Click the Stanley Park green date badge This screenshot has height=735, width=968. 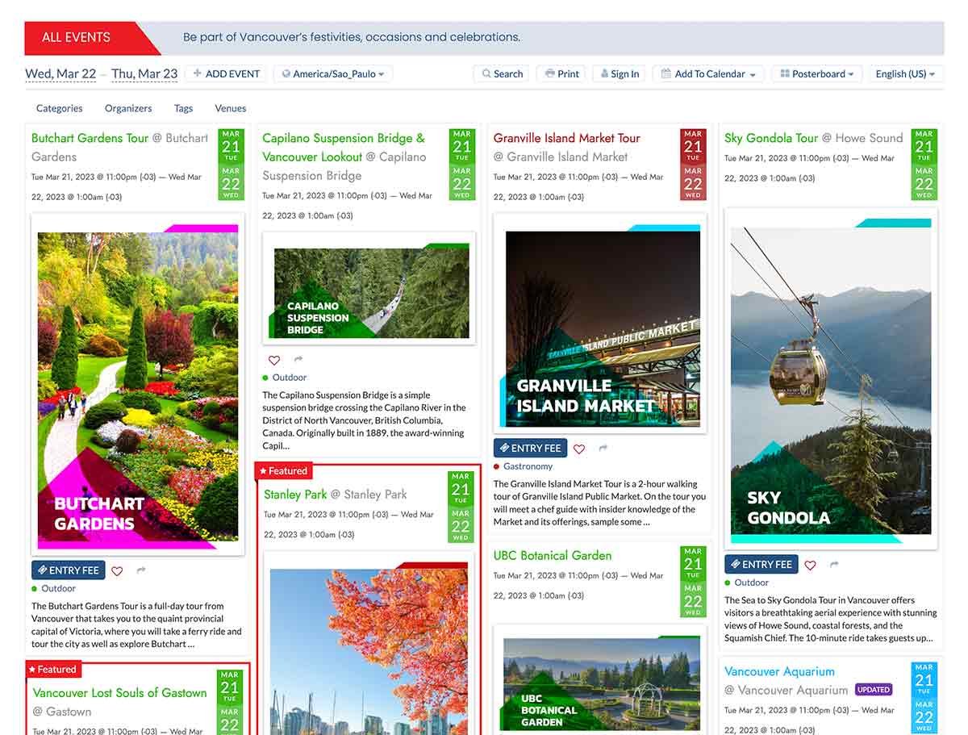pos(461,506)
